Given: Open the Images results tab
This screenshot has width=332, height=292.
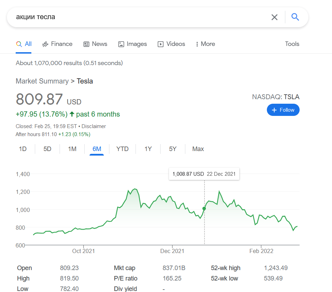Looking at the screenshot, I should (x=132, y=44).
